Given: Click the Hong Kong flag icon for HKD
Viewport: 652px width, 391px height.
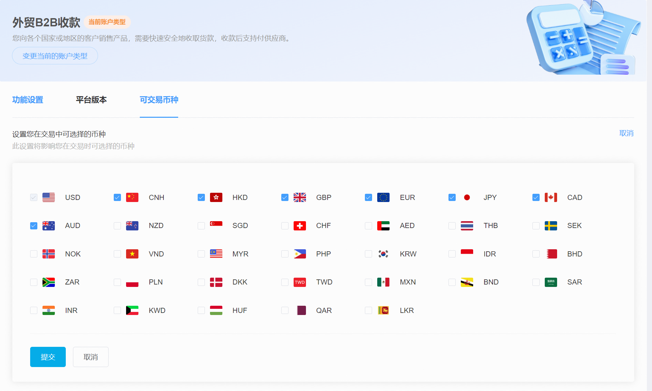Looking at the screenshot, I should tap(216, 197).
